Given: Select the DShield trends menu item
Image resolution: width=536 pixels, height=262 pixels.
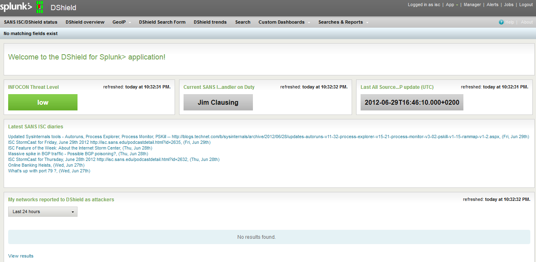Looking at the screenshot, I should click(x=210, y=22).
